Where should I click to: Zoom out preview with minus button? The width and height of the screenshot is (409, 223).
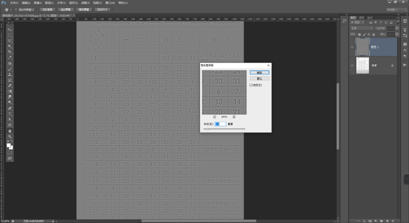click(214, 117)
